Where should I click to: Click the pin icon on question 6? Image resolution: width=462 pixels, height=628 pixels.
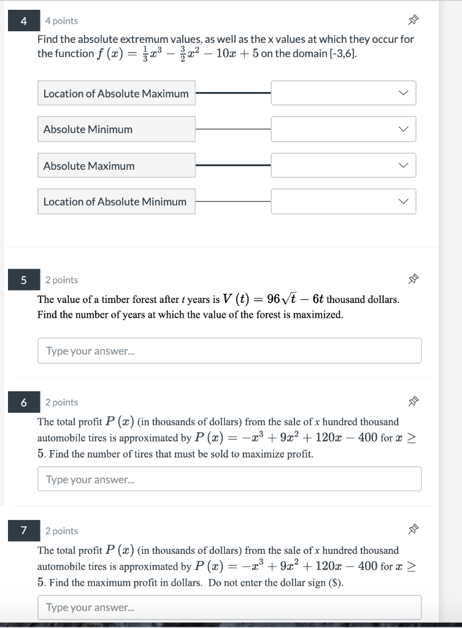pyautogui.click(x=413, y=400)
